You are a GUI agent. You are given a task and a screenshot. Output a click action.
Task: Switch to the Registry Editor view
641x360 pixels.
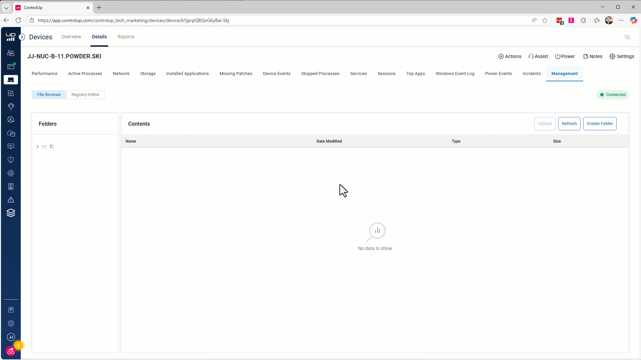tap(85, 95)
